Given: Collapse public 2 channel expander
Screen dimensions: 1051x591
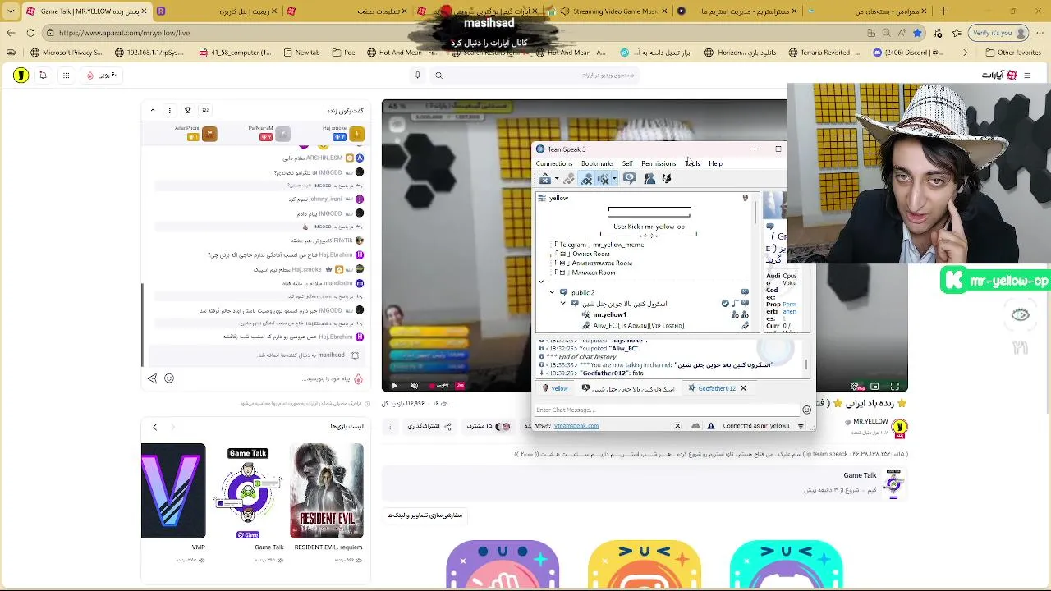Looking at the screenshot, I should [552, 292].
